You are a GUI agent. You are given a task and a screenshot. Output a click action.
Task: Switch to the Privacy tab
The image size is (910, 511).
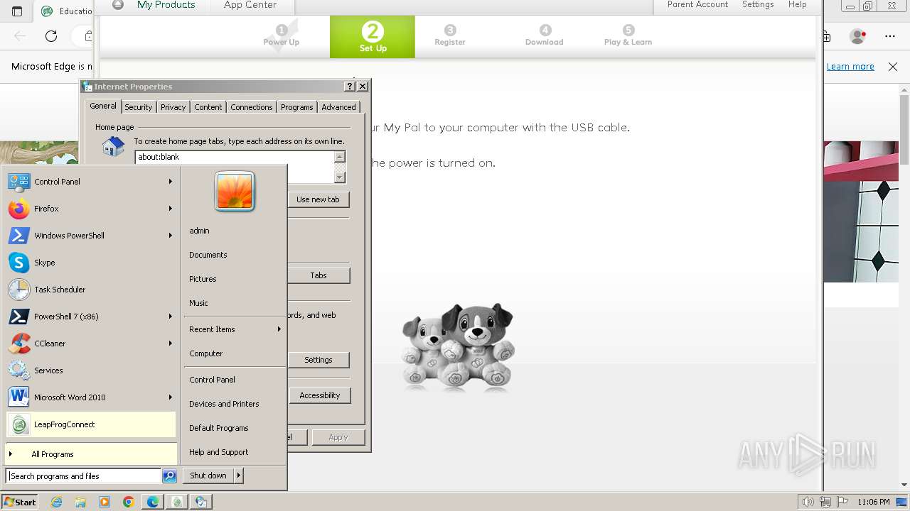[x=173, y=107]
